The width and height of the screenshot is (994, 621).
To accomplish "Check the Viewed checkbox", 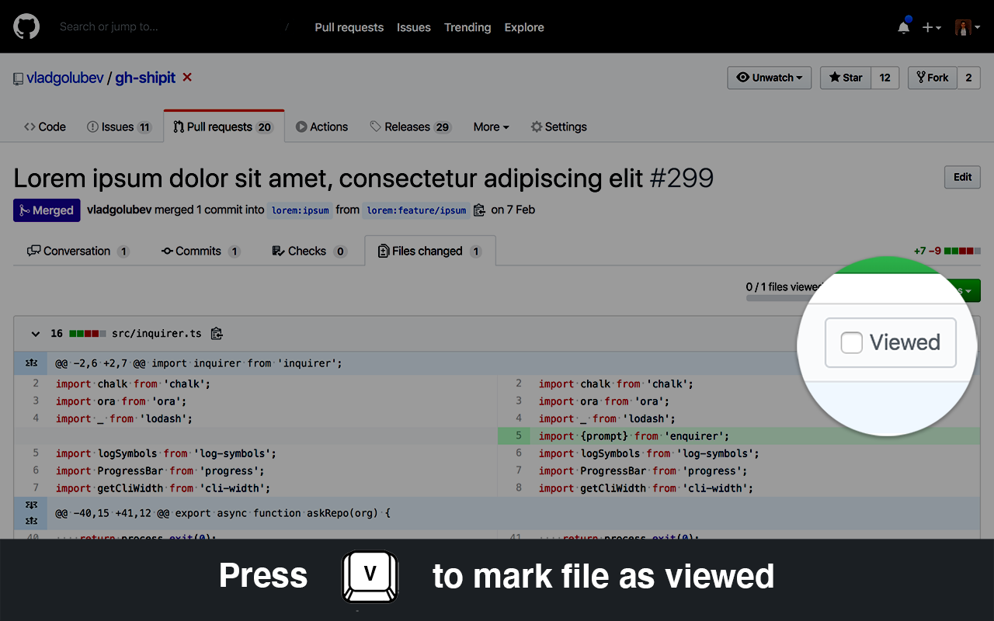I will point(852,342).
